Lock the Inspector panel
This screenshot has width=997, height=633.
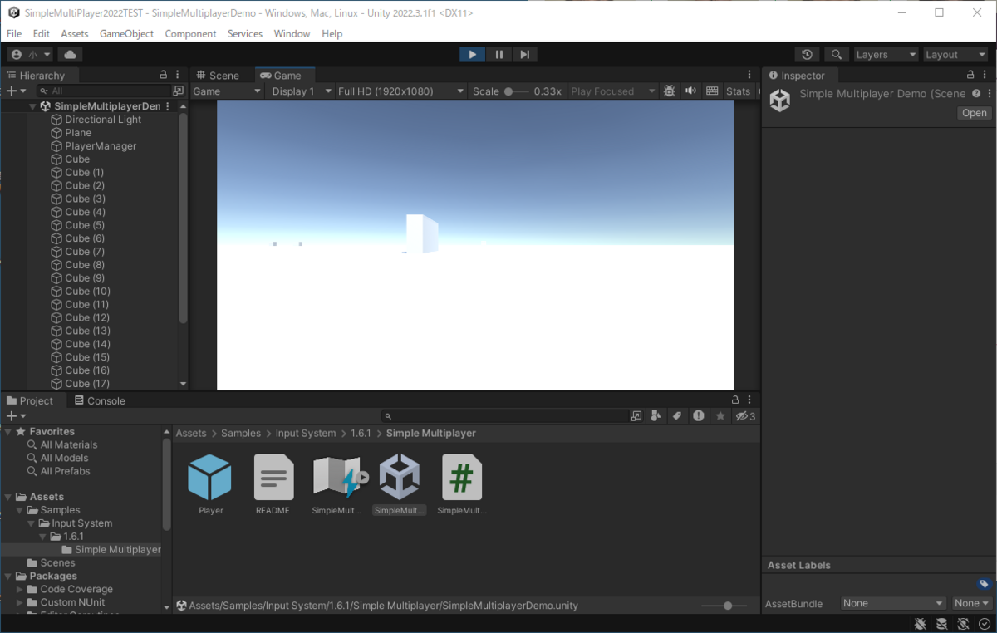click(970, 75)
